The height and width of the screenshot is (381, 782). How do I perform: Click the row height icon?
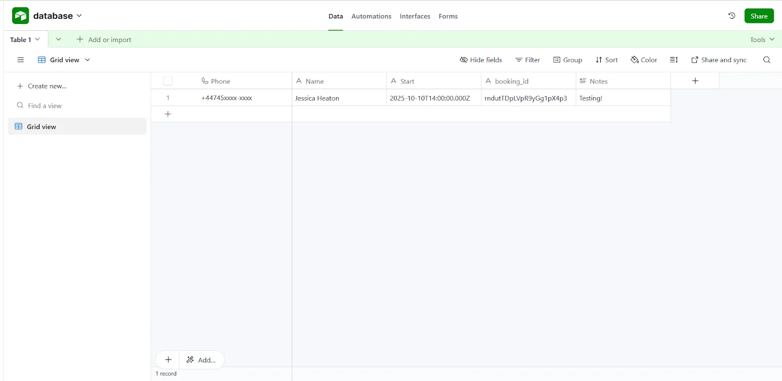[x=674, y=60]
